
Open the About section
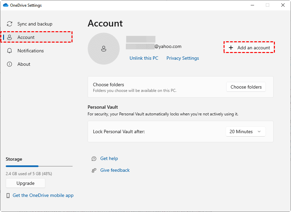(x=24, y=64)
